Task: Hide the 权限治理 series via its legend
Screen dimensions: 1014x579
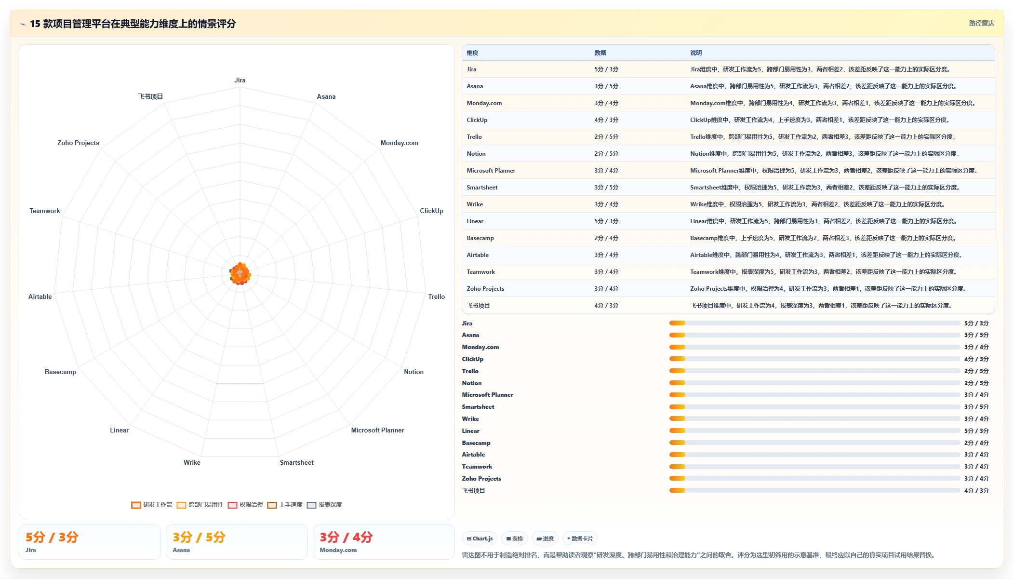Action: pos(245,505)
